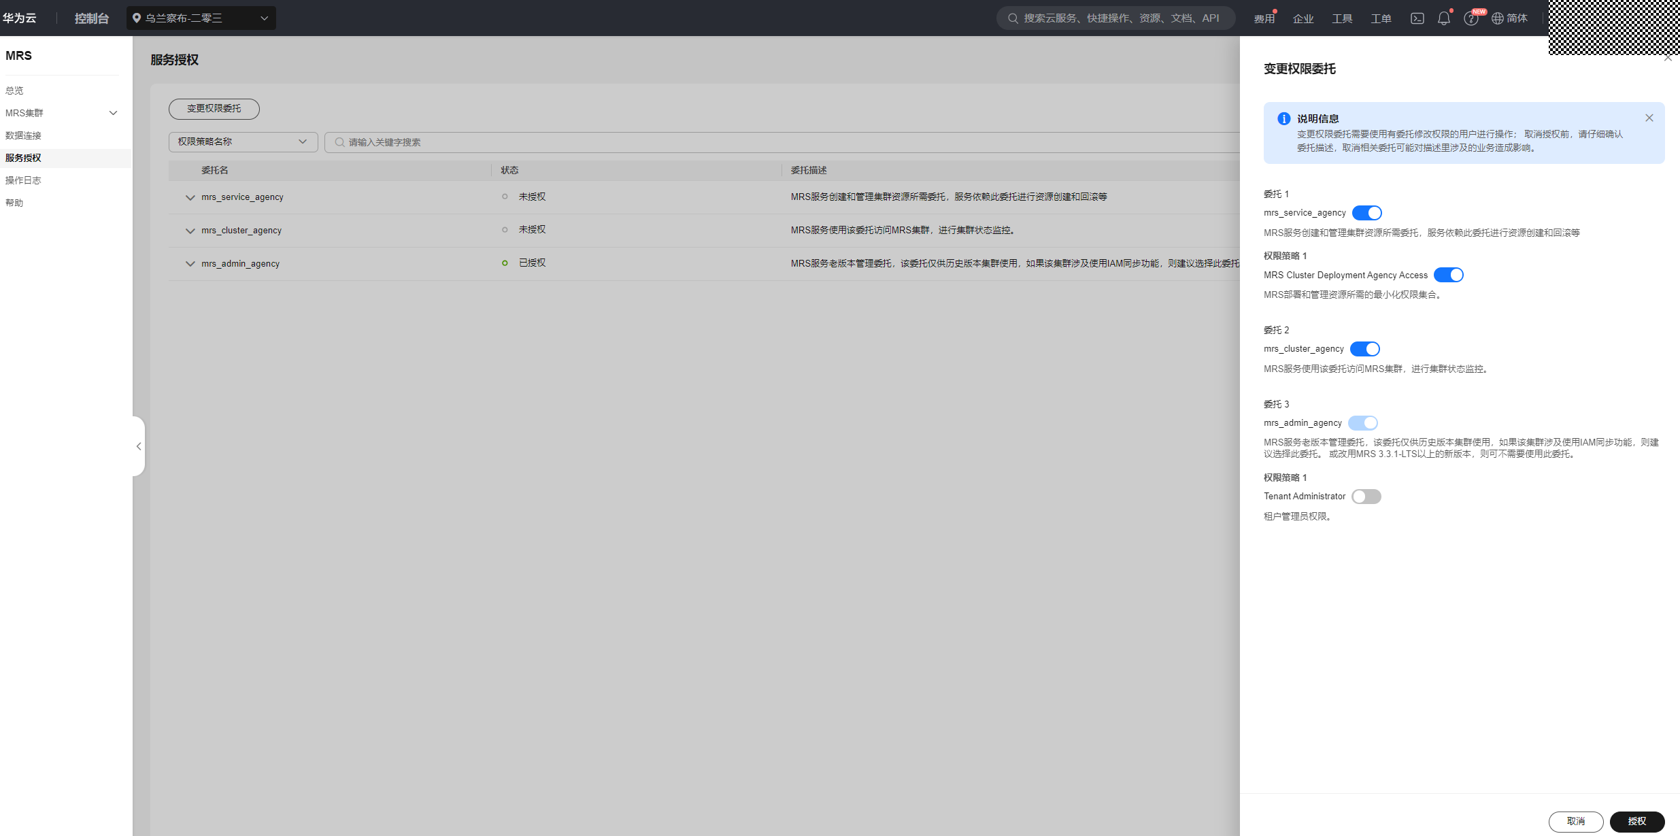Open the region dropdown 乌兰察布-二零三
Image resolution: width=1680 pixels, height=836 pixels.
point(201,18)
